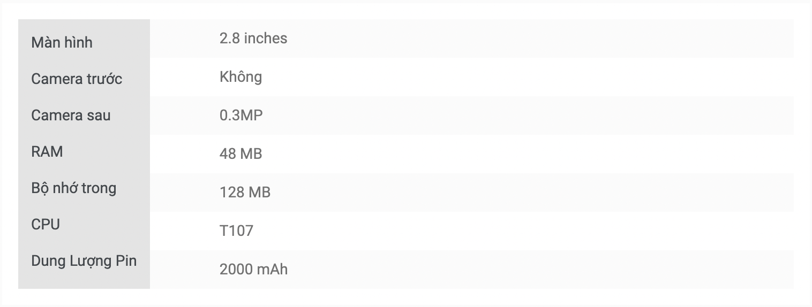Image resolution: width=812 pixels, height=307 pixels.
Task: Select the 0.3MP rear camera value
Action: pos(241,116)
